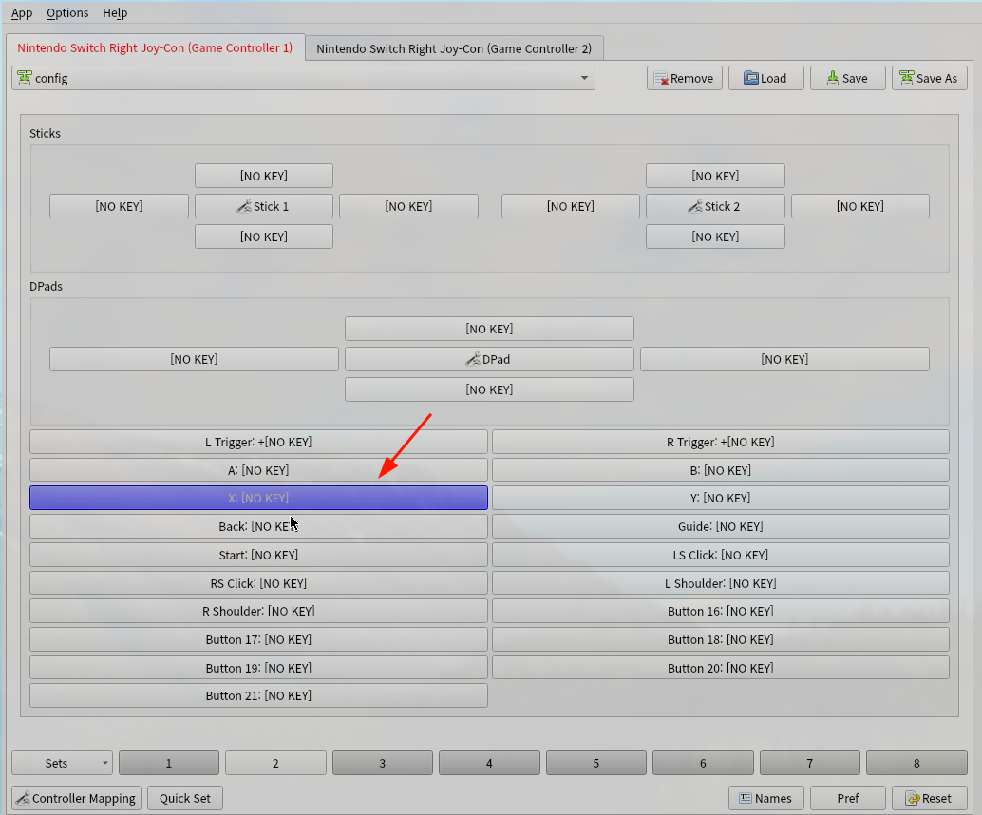982x815 pixels.
Task: Click the Button 17 mapping
Action: (x=258, y=639)
